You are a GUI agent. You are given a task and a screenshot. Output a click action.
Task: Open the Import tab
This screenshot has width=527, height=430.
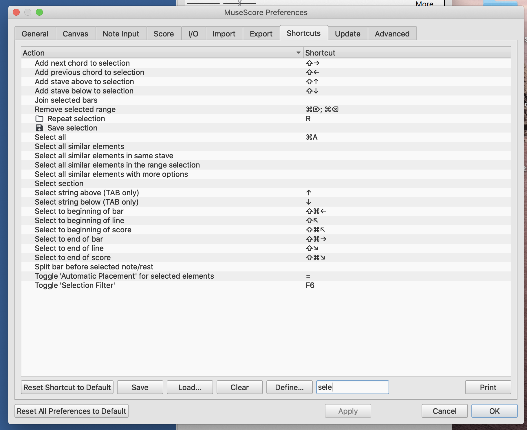click(x=224, y=34)
